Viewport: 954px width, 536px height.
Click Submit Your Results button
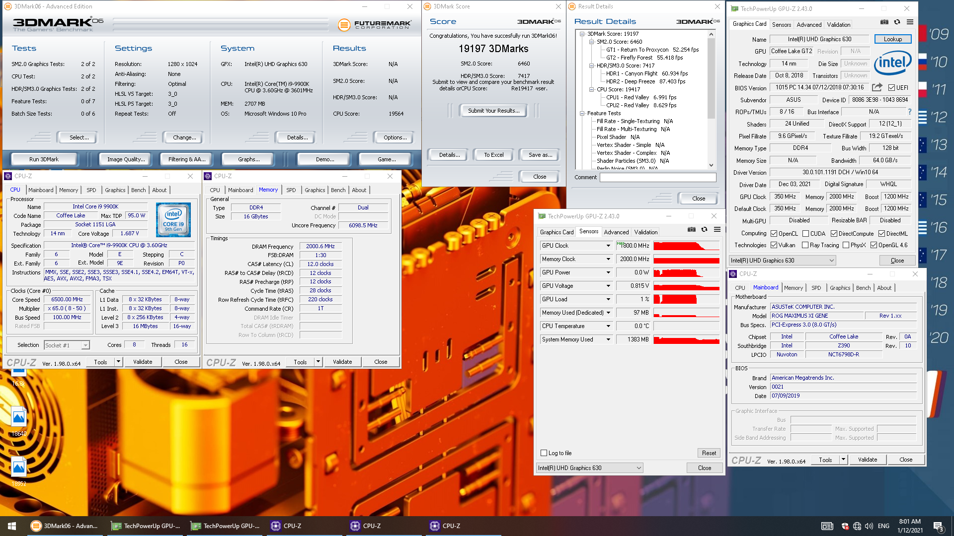tap(493, 111)
